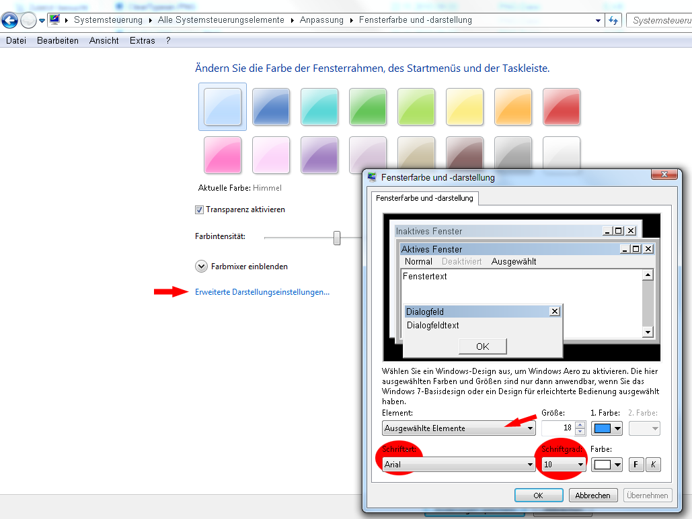This screenshot has height=519, width=692.
Task: Select the red color swatch
Action: click(x=562, y=107)
